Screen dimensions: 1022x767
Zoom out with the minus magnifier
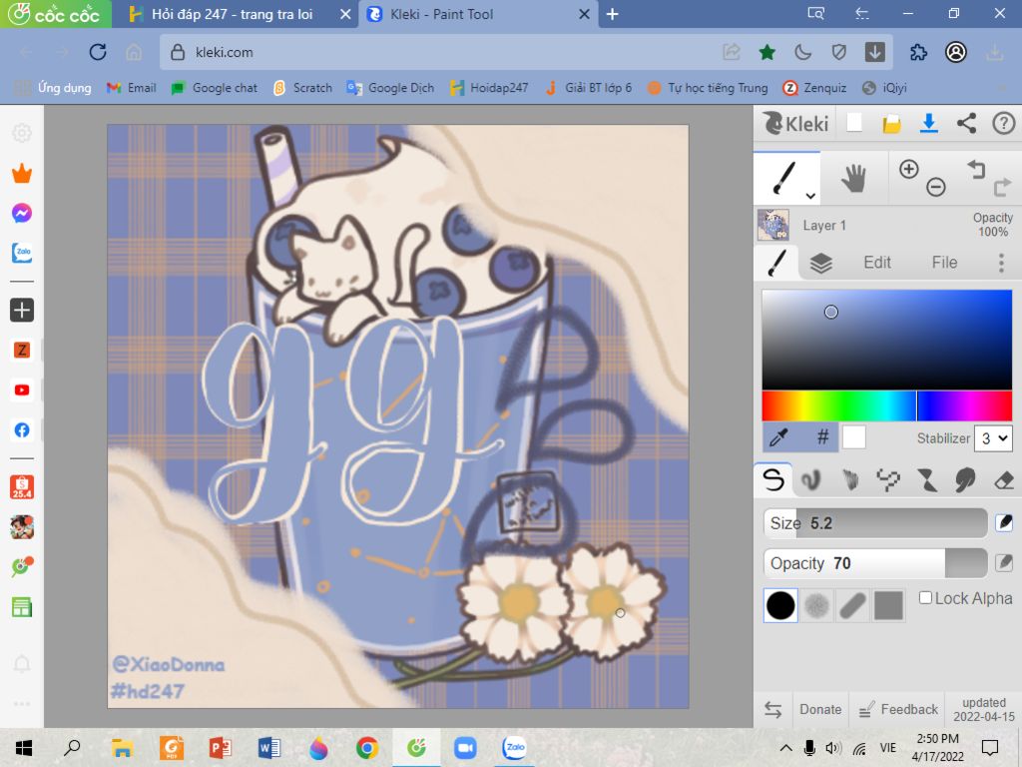pos(936,187)
